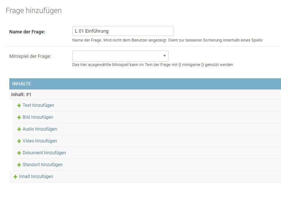Image resolution: width=281 pixels, height=197 pixels.
Task: Click the plus icon beside Inhalt hinzufügen
Action: pyautogui.click(x=15, y=177)
